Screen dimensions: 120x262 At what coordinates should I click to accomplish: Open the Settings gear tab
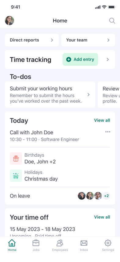(x=108, y=245)
